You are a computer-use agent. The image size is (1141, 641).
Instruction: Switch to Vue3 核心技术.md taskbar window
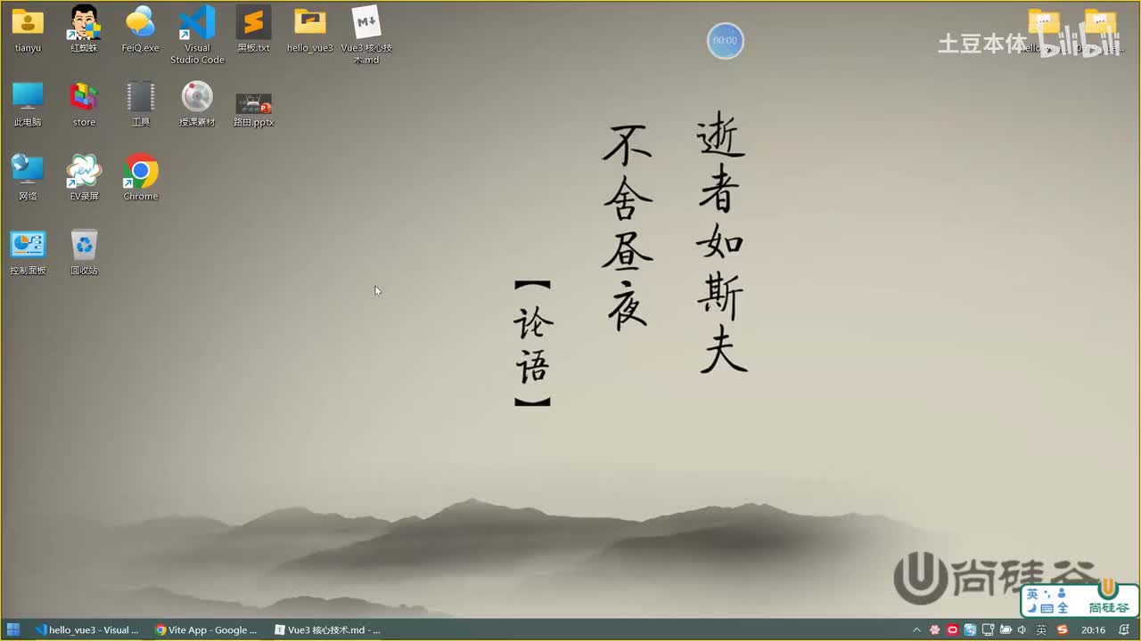[x=327, y=629]
